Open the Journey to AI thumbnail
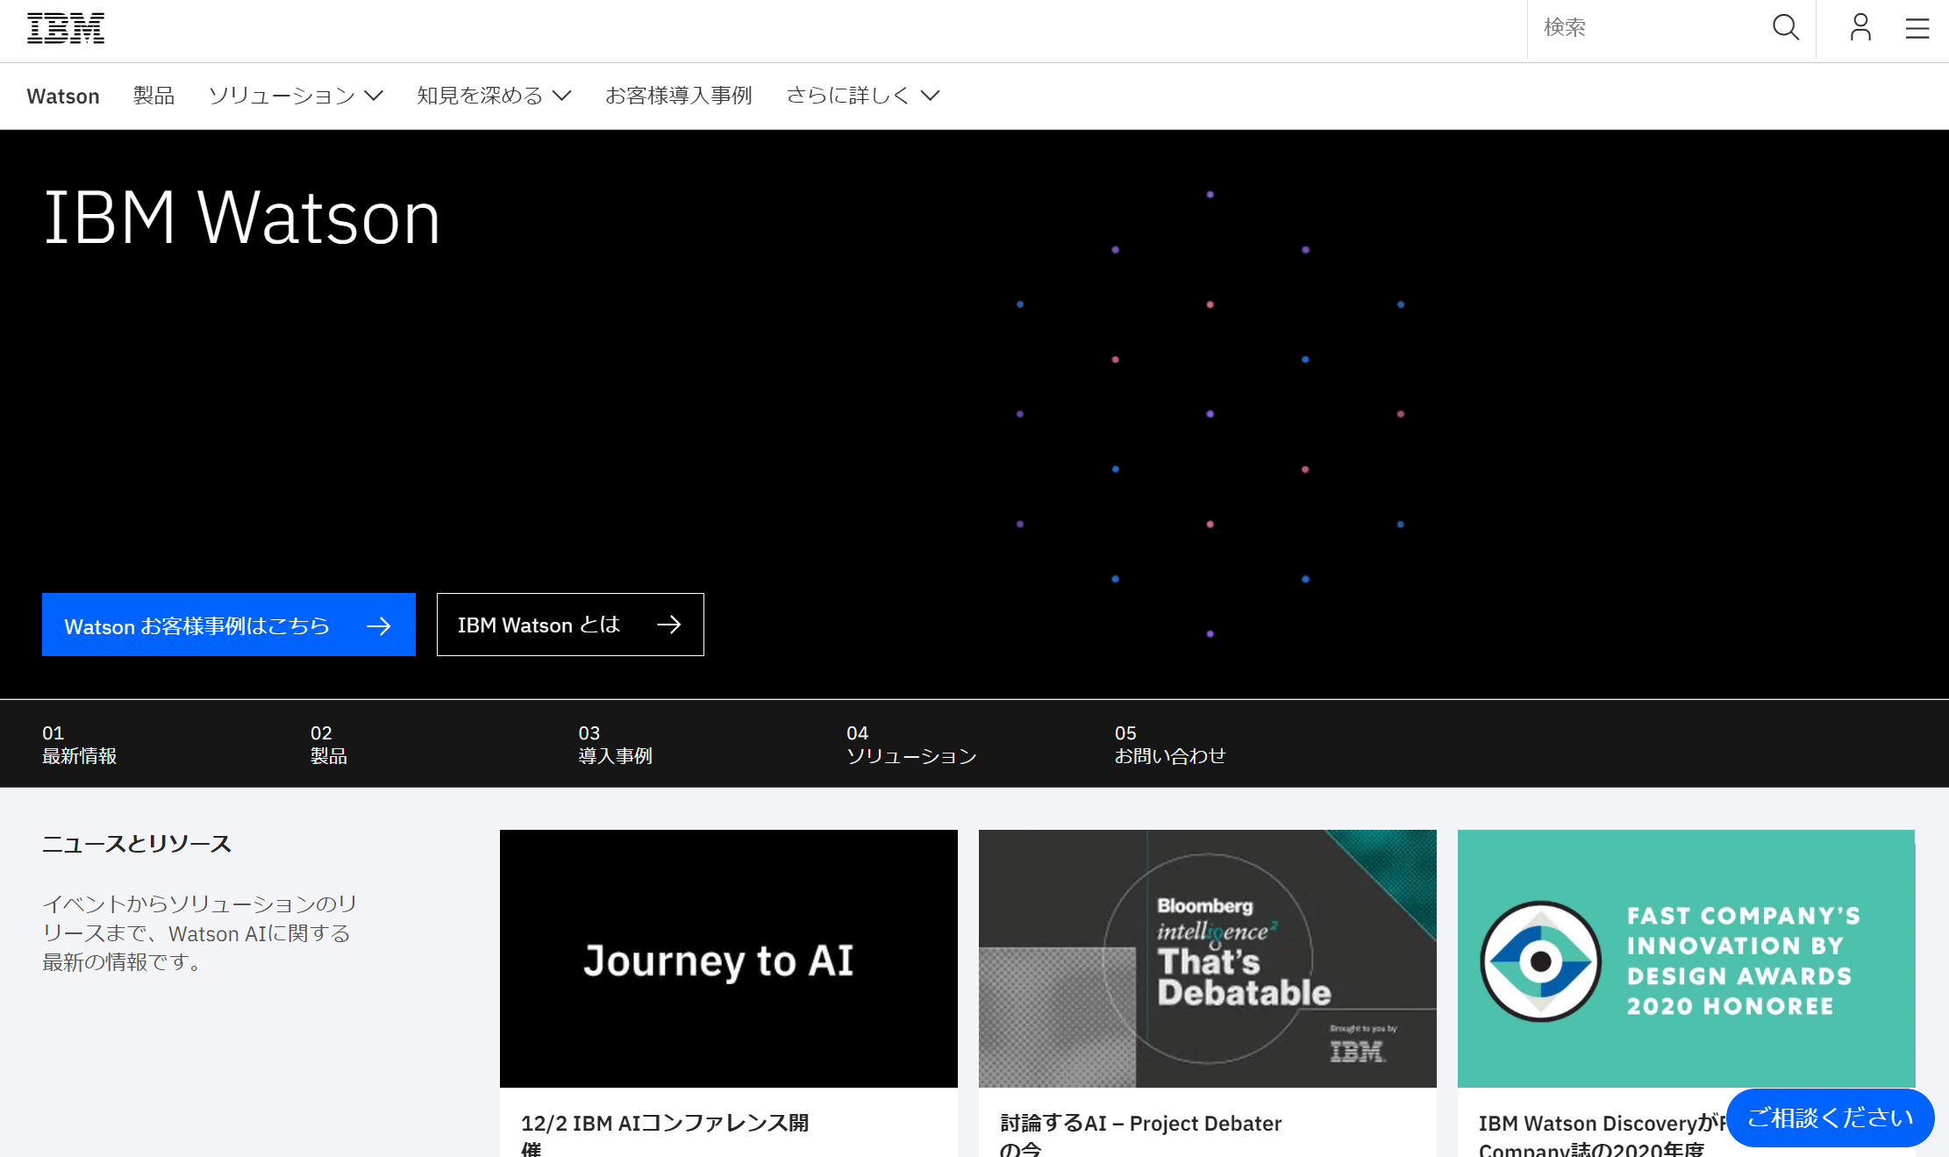 (x=729, y=959)
